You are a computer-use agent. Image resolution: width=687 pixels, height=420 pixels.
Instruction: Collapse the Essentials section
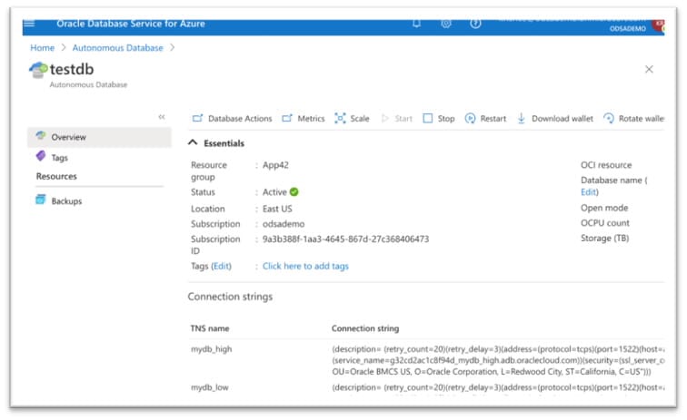tap(193, 143)
